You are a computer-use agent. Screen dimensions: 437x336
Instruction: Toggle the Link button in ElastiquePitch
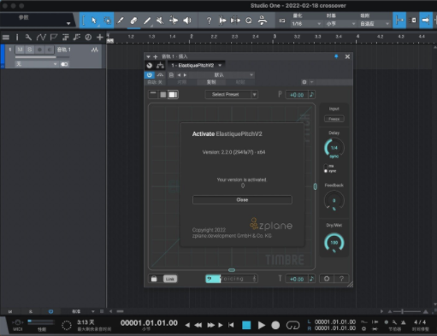(x=170, y=279)
